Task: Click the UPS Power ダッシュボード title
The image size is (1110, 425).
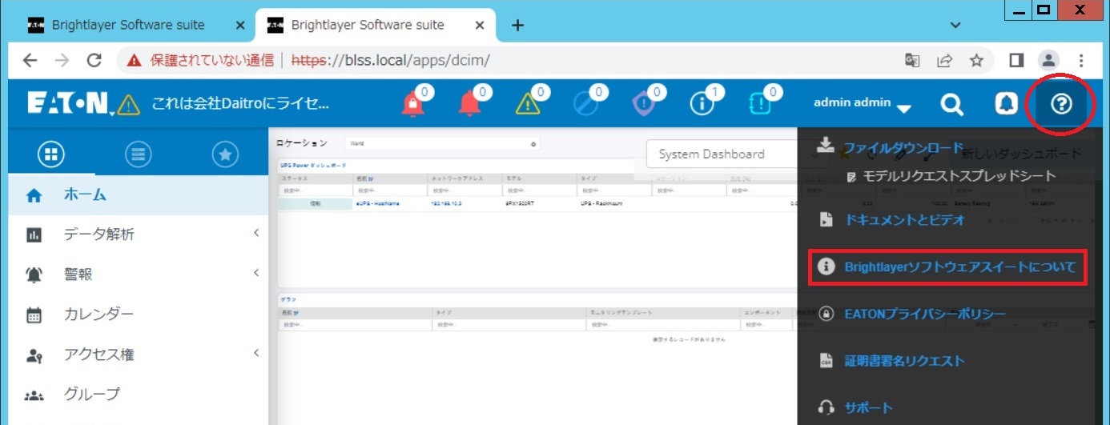Action: [312, 164]
